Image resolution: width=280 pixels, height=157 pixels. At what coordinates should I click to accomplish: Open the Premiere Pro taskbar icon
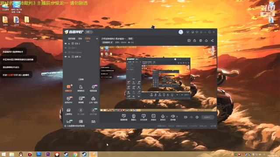point(48,154)
